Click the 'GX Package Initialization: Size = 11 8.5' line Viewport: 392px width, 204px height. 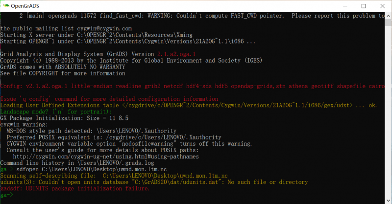(64, 118)
